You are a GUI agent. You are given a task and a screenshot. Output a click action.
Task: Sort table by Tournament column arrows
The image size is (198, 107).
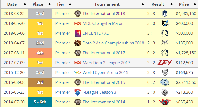point(143,4)
